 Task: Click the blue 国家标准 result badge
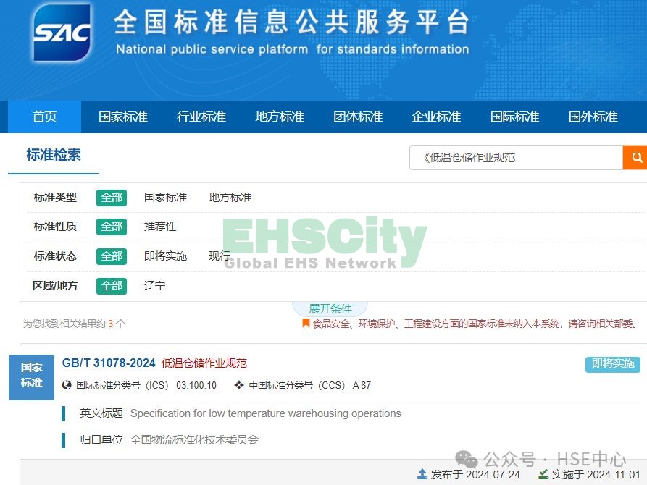coord(31,375)
